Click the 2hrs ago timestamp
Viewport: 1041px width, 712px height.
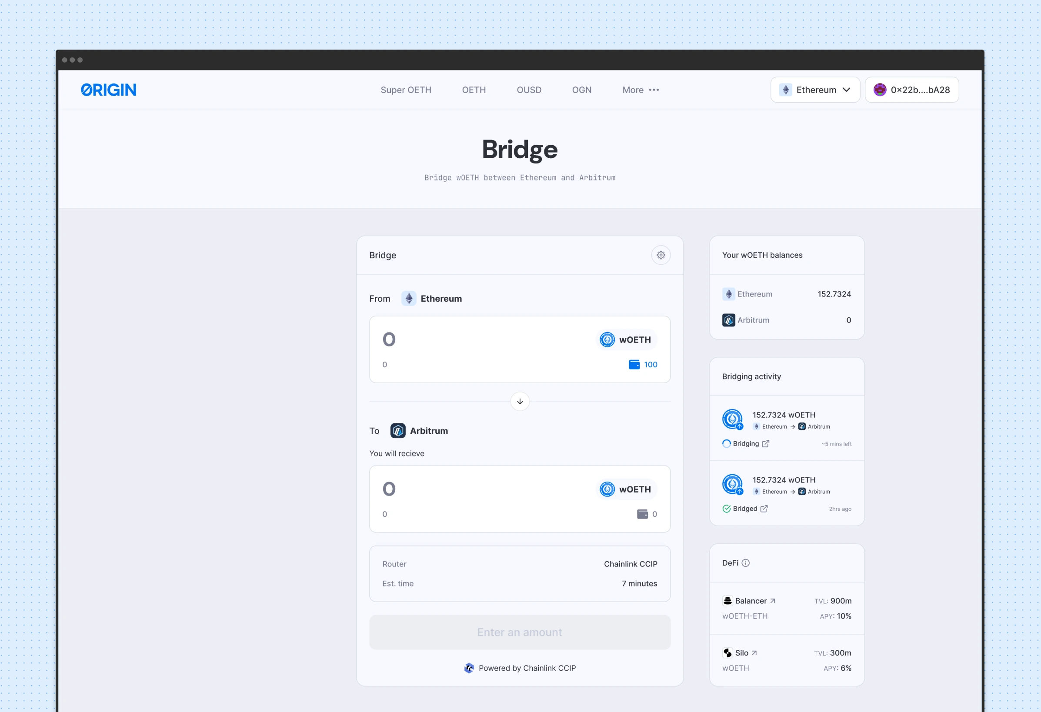[x=840, y=509]
